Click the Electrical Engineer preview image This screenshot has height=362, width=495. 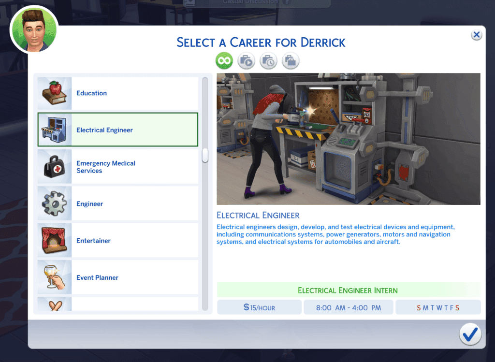click(348, 139)
